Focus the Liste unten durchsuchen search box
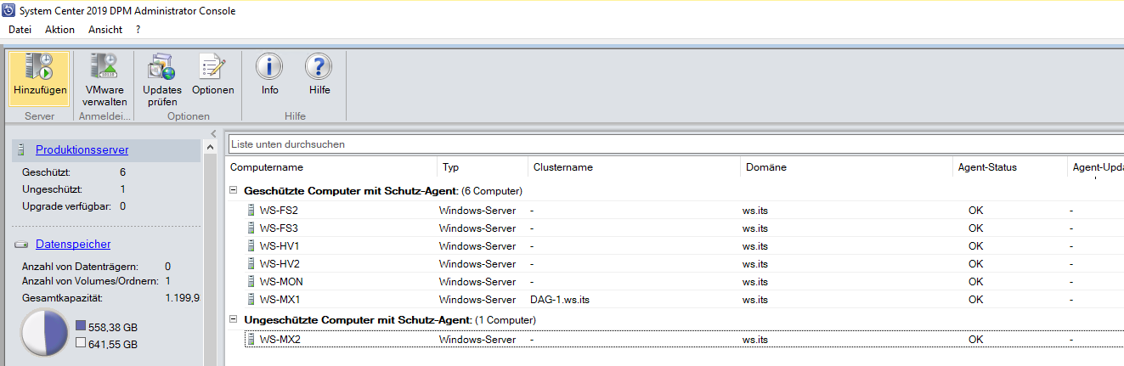This screenshot has height=366, width=1124. [x=675, y=144]
